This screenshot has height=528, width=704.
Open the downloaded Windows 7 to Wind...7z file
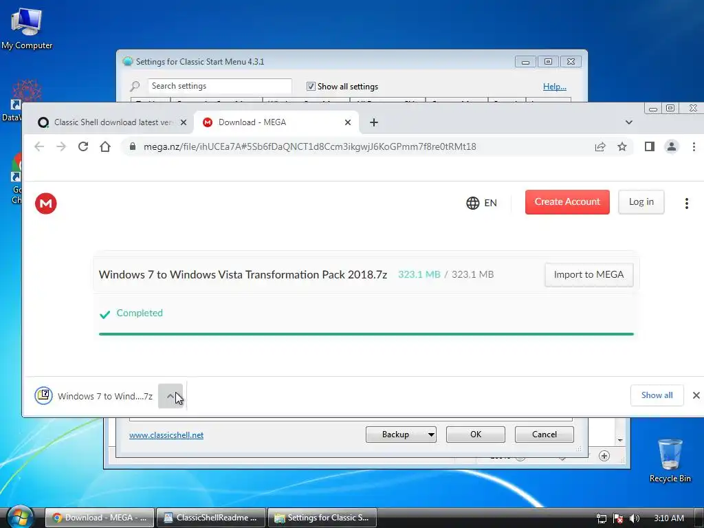[x=94, y=396]
